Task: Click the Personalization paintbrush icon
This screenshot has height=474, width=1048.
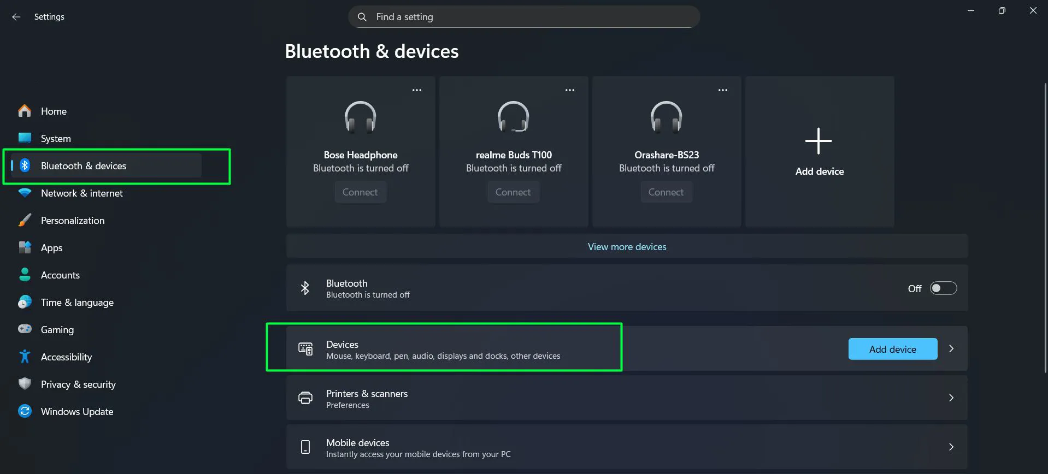Action: (25, 220)
